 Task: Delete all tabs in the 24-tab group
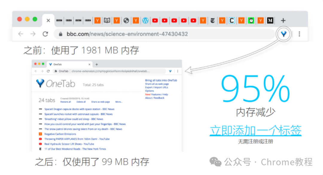(x=81, y=102)
